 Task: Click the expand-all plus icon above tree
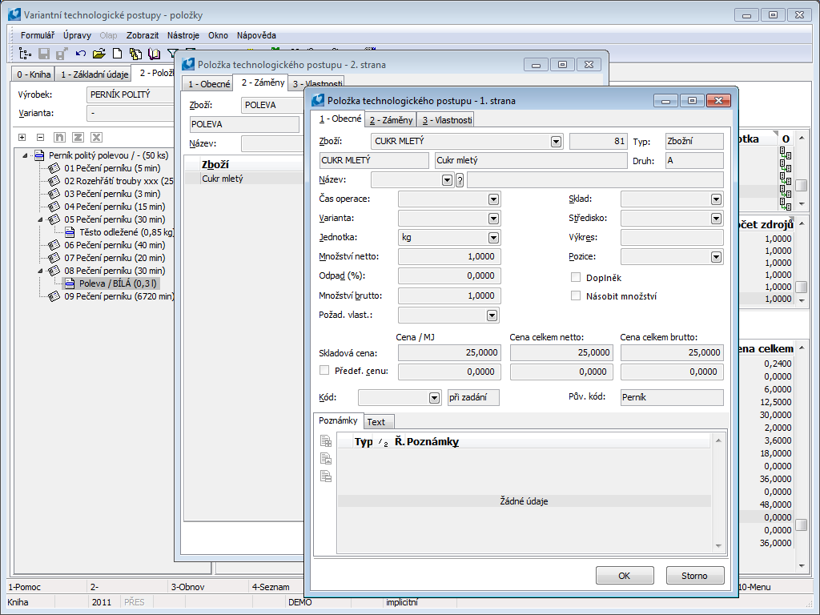[x=22, y=137]
